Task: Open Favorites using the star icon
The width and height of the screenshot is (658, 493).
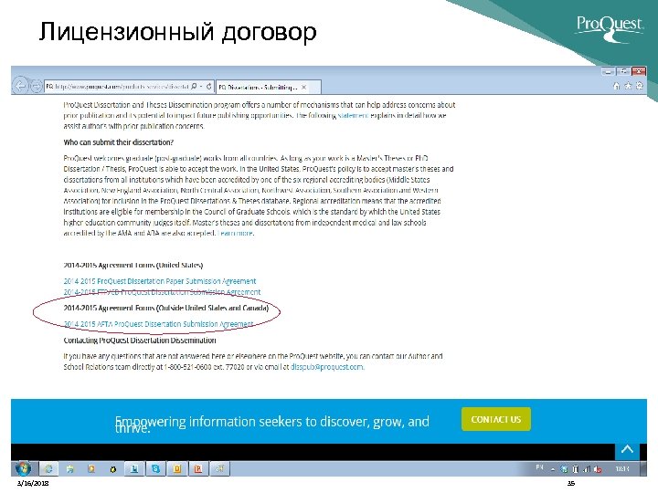Action: (628, 86)
